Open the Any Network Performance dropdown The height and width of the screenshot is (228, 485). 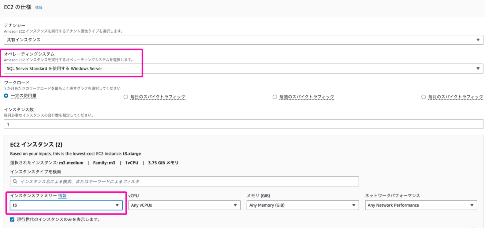coord(421,205)
